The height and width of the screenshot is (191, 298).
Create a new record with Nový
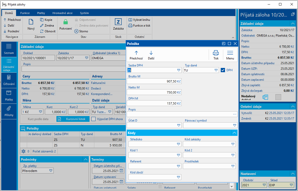31,25
